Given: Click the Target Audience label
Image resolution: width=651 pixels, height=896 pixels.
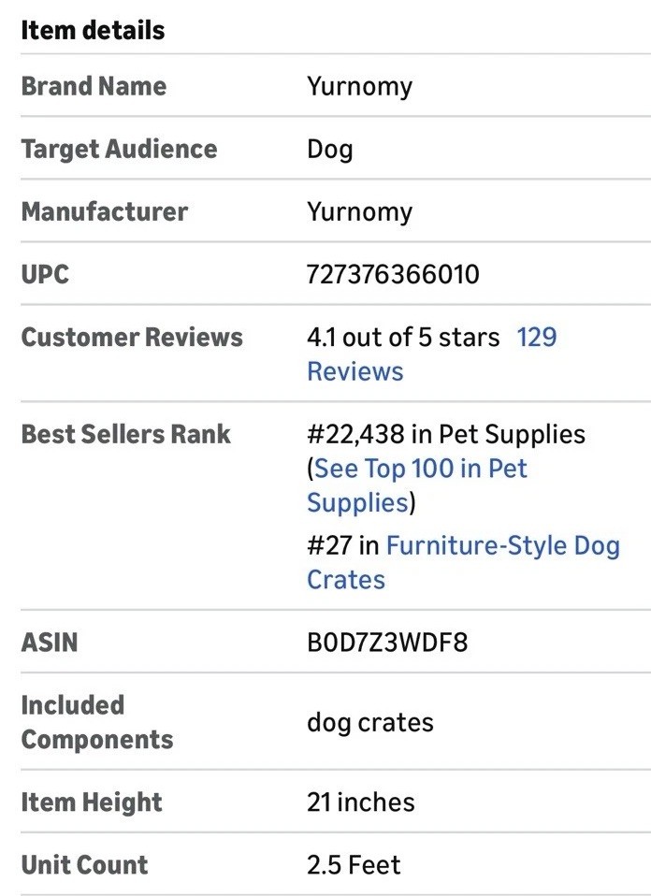Looking at the screenshot, I should (x=119, y=150).
